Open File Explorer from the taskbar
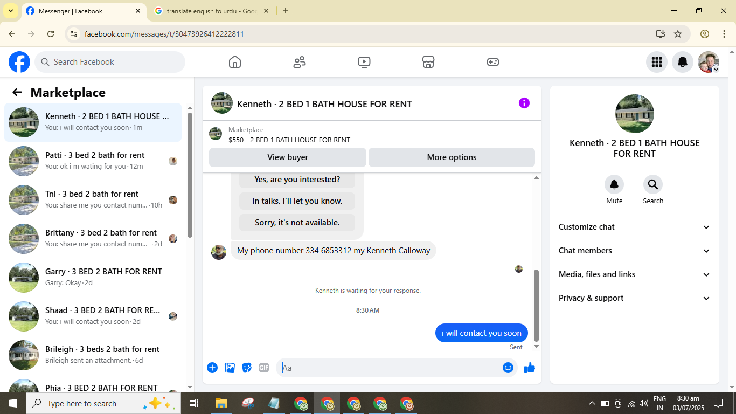Screen dimensions: 736x414 [221, 403]
